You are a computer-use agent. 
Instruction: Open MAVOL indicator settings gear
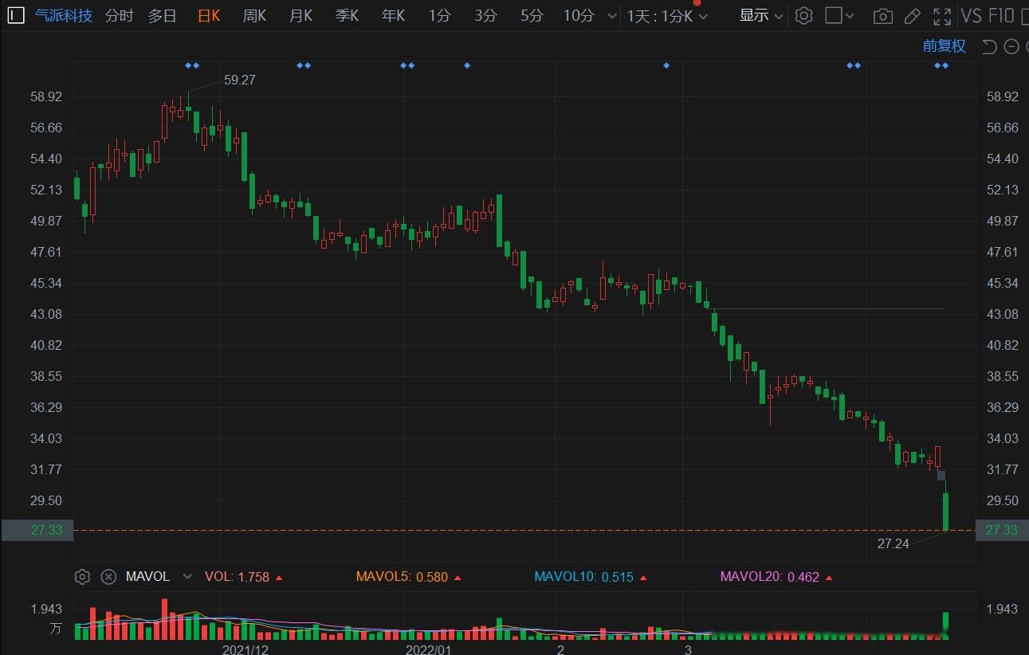(82, 576)
